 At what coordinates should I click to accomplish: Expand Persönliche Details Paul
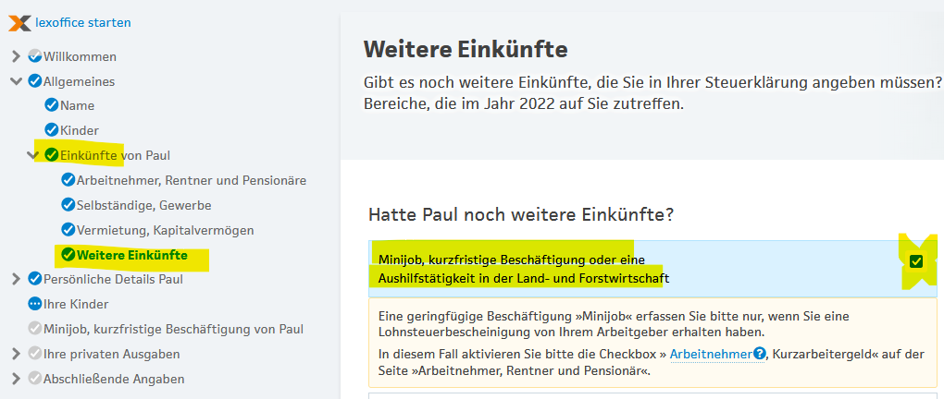(x=16, y=279)
